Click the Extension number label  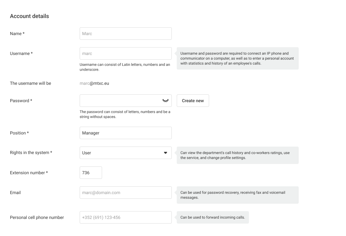[29, 173]
